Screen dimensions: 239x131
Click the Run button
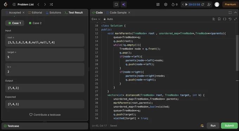coord(213,126)
